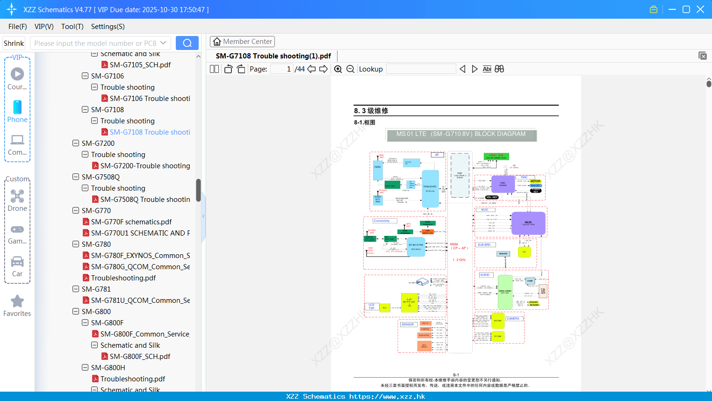
Task: Collapse the SM-G7200 node
Action: tap(76, 143)
